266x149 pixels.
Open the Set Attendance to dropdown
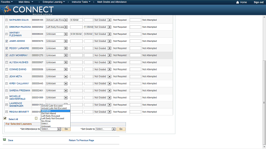click(51, 129)
